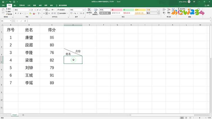Image resolution: width=212 pixels, height=119 pixels.
Task: Expand the Merge & Center dropdown arrow
Action: [x=67, y=13]
